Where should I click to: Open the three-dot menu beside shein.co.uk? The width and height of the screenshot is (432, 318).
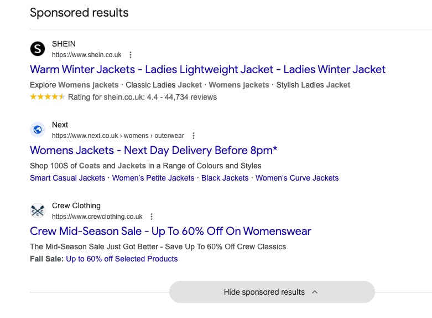(x=131, y=55)
